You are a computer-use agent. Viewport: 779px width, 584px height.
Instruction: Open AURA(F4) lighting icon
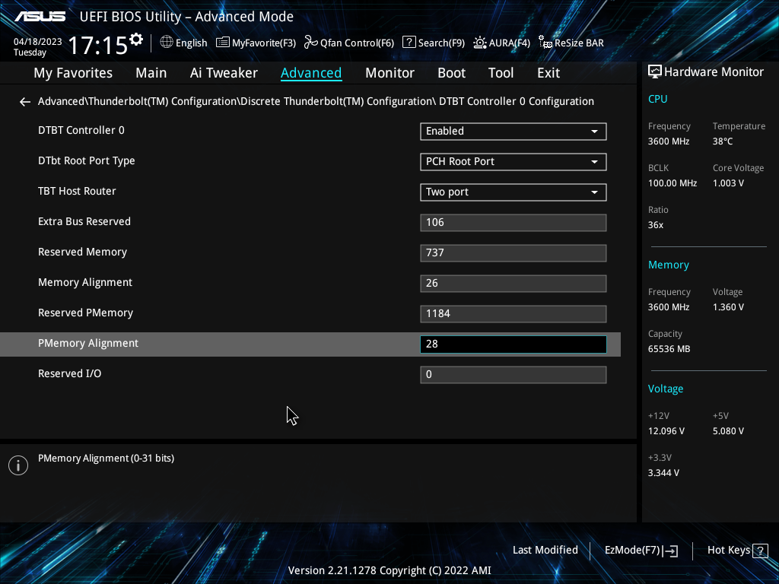[480, 43]
